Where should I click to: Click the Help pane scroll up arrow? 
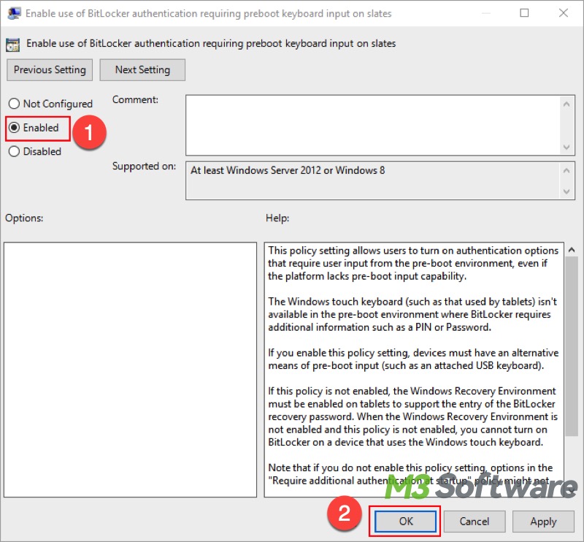coord(572,250)
